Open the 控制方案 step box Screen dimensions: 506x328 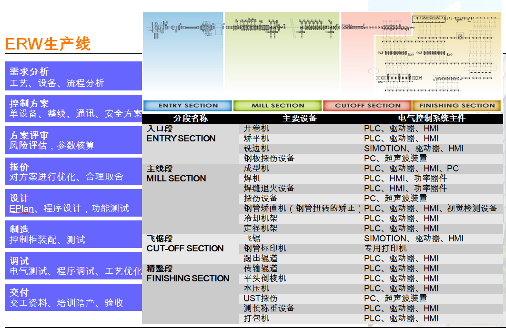click(x=73, y=109)
